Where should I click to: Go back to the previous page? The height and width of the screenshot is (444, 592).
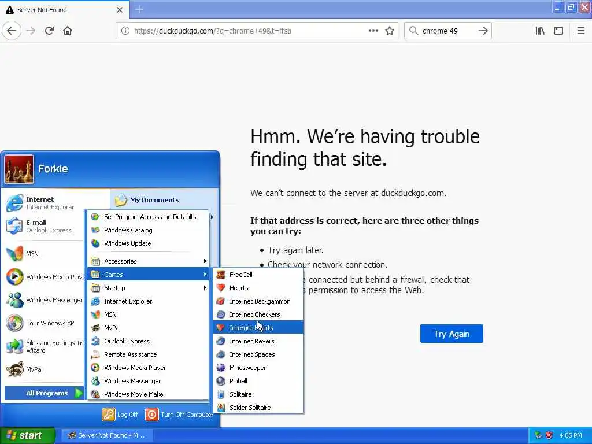[x=12, y=31]
